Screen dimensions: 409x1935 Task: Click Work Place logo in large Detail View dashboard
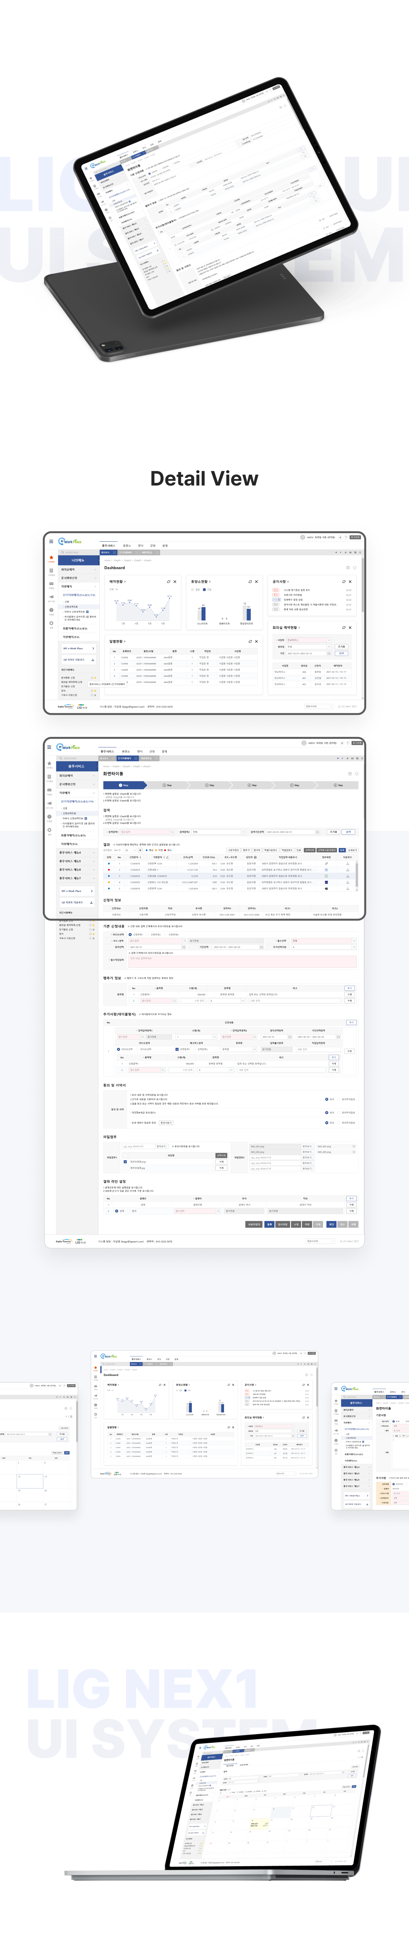[x=70, y=541]
